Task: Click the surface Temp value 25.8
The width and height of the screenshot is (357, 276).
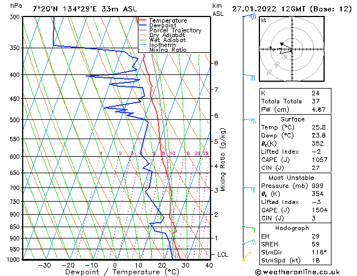Action: (x=318, y=127)
